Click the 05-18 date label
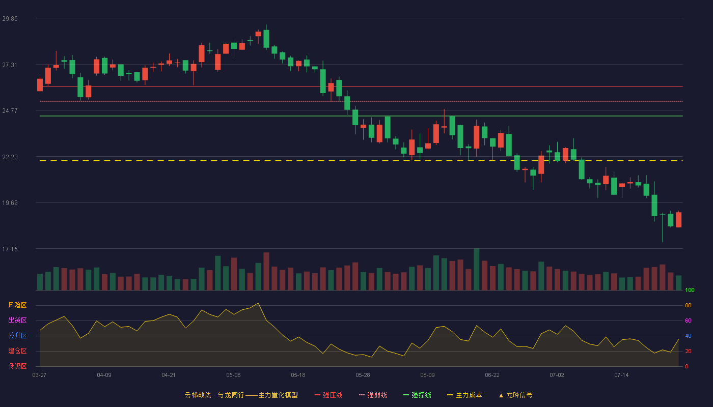 coord(298,375)
